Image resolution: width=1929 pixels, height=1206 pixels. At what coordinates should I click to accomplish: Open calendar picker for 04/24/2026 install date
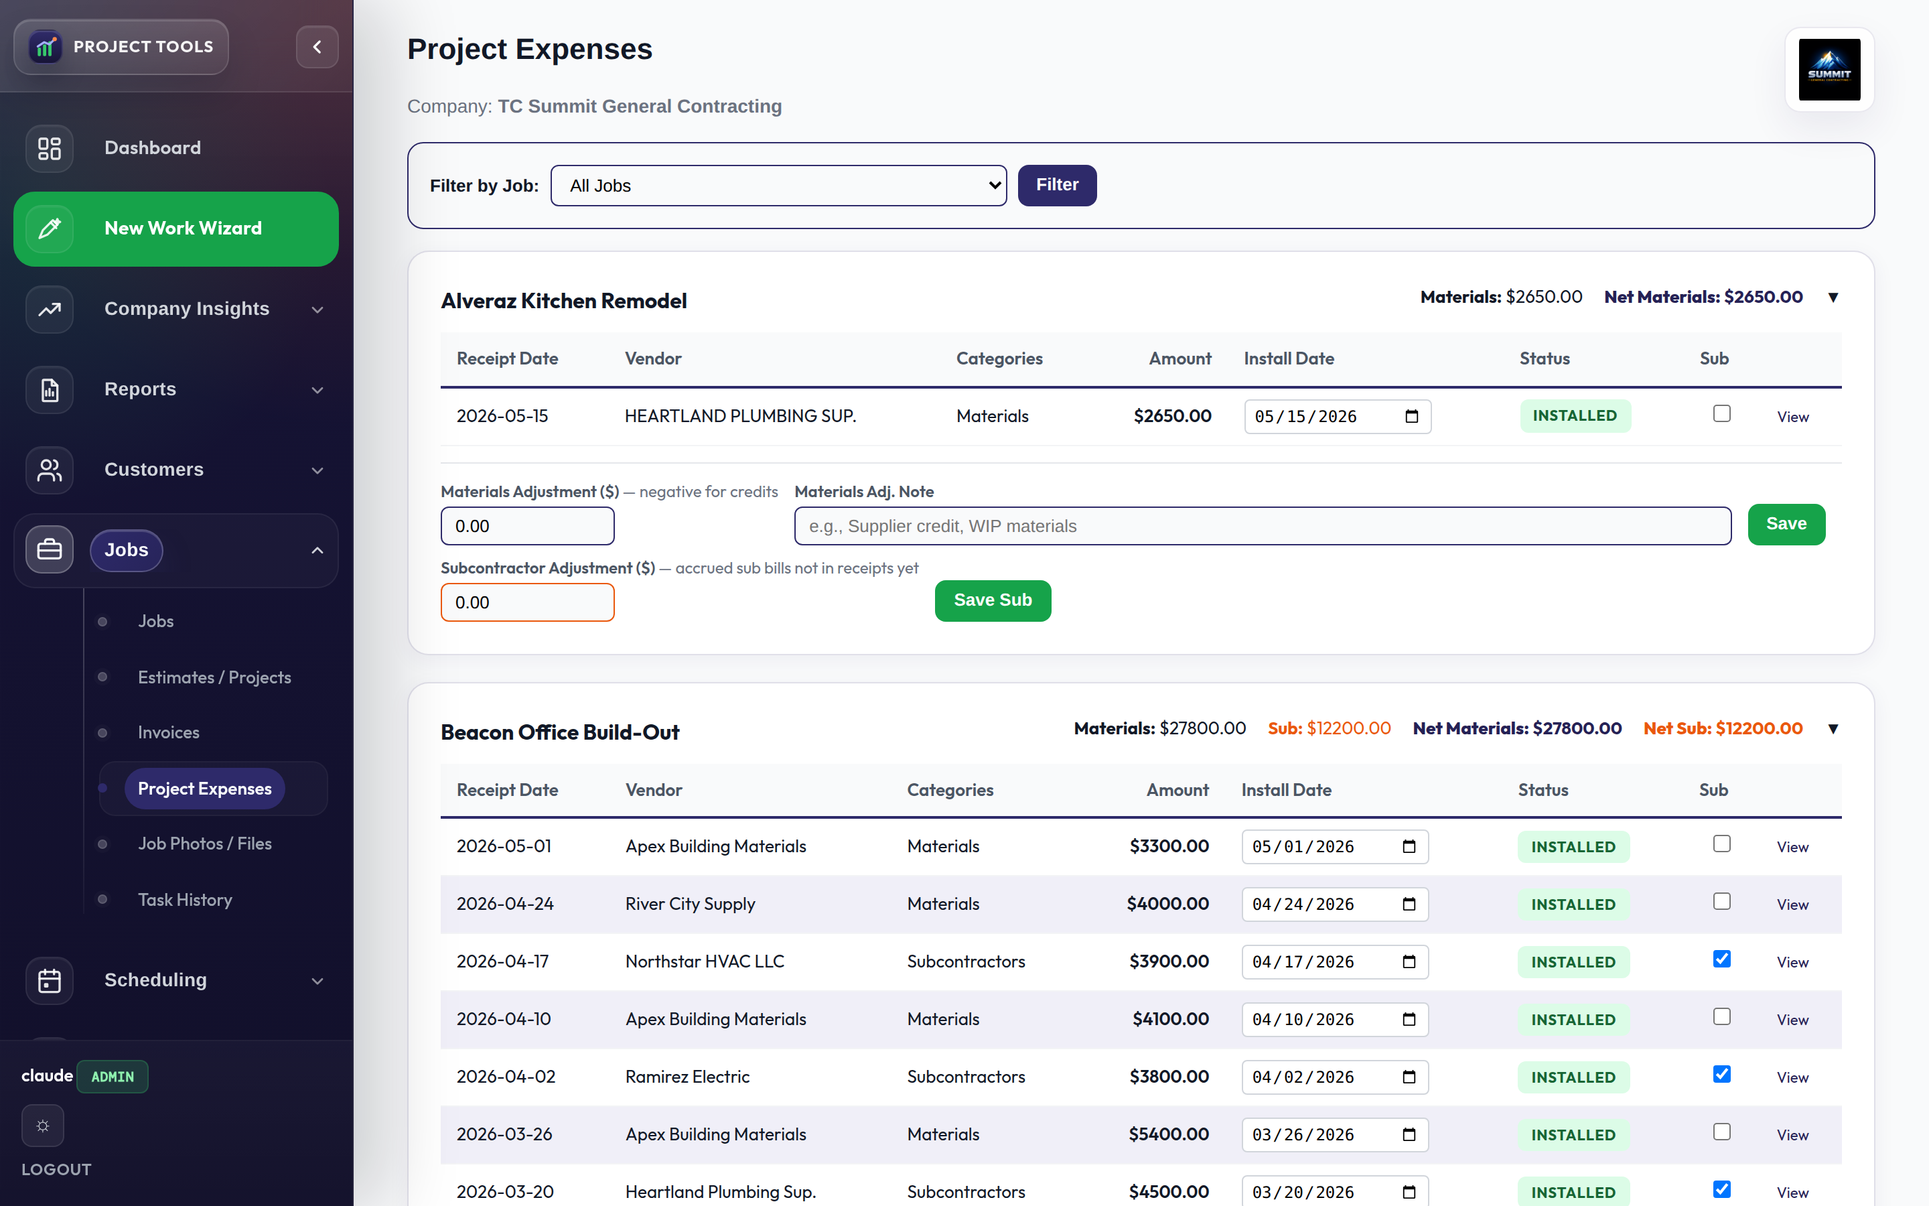coord(1409,904)
